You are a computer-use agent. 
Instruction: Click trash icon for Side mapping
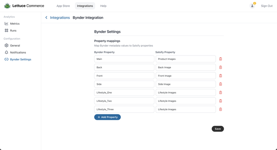[x=220, y=84]
